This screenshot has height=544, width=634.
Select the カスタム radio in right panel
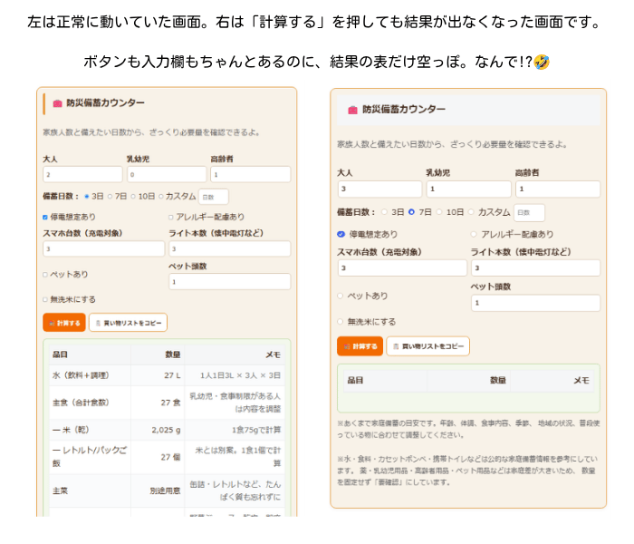pyautogui.click(x=471, y=211)
